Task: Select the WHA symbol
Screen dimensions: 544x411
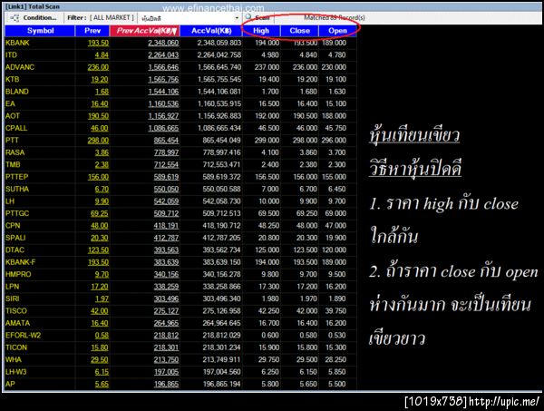Action: pyautogui.click(x=14, y=359)
